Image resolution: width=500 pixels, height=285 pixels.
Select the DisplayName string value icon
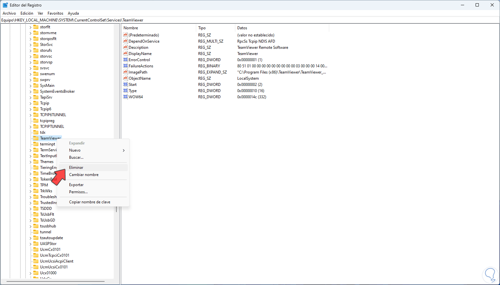click(x=125, y=53)
